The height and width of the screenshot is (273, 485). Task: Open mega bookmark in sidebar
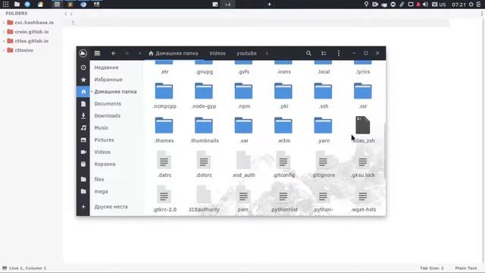[x=101, y=191]
